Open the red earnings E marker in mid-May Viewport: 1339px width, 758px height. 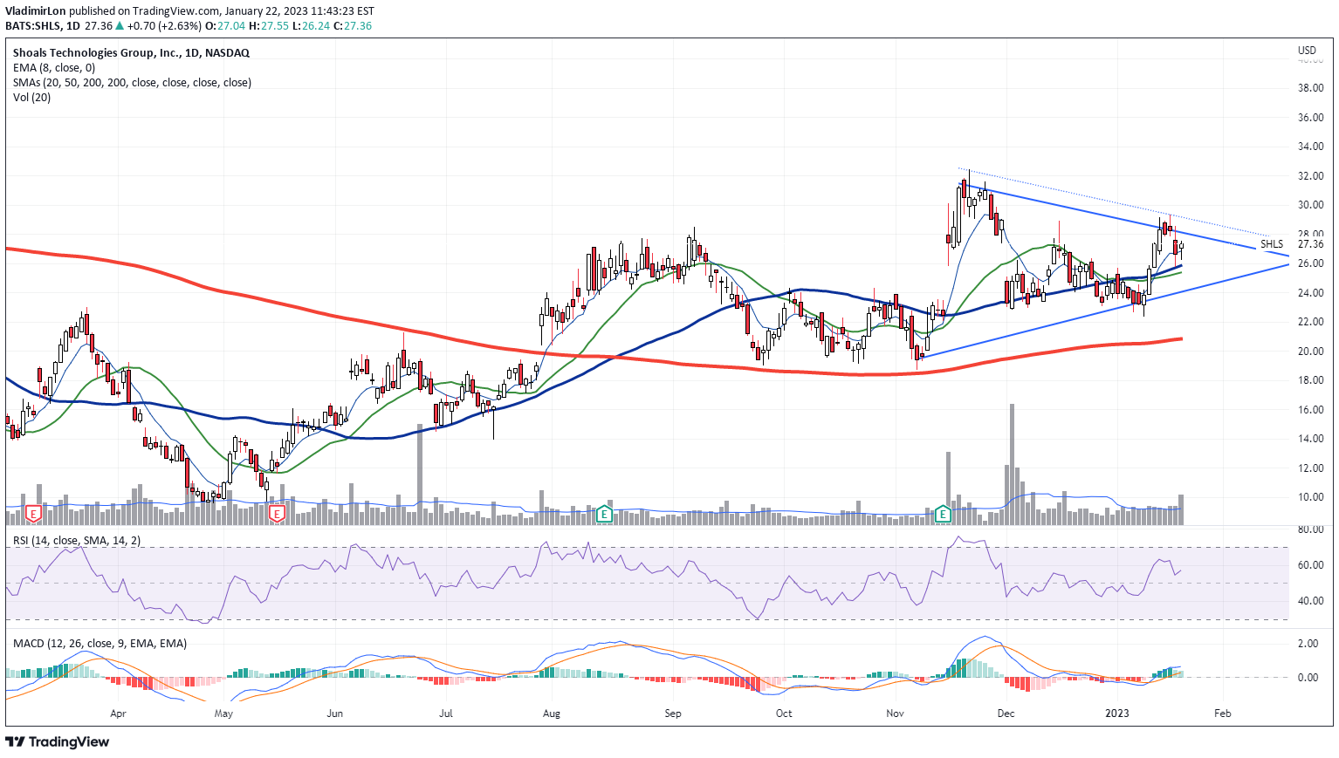(277, 515)
